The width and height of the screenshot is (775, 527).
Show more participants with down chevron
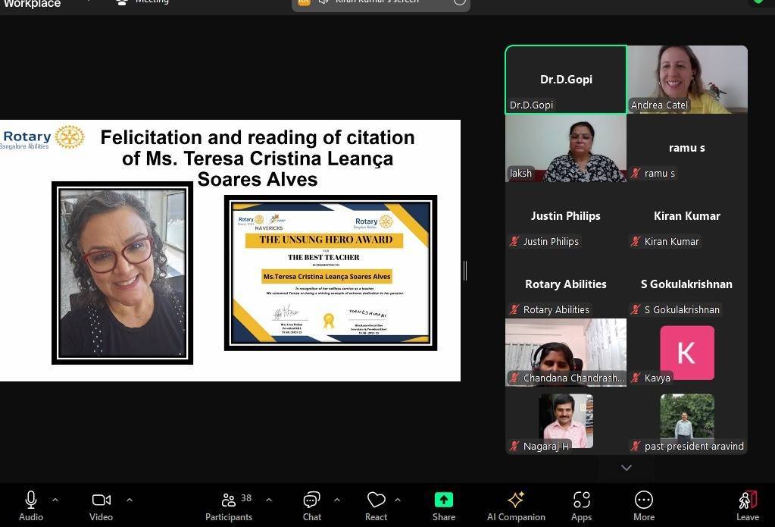coord(626,468)
